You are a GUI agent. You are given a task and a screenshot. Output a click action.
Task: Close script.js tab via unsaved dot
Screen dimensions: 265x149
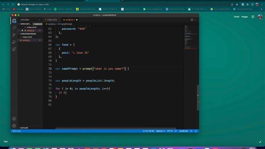tap(77, 20)
